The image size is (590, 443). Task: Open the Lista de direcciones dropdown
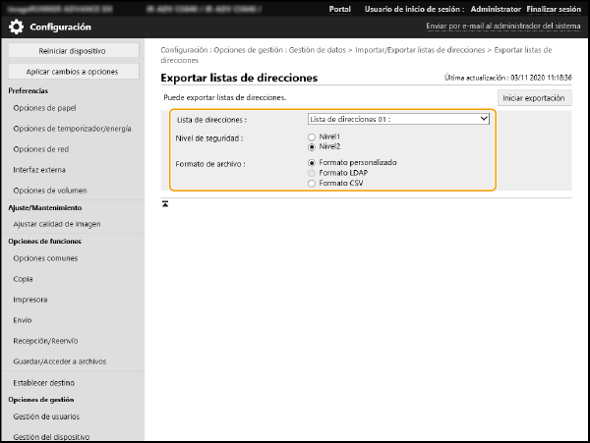pos(398,119)
